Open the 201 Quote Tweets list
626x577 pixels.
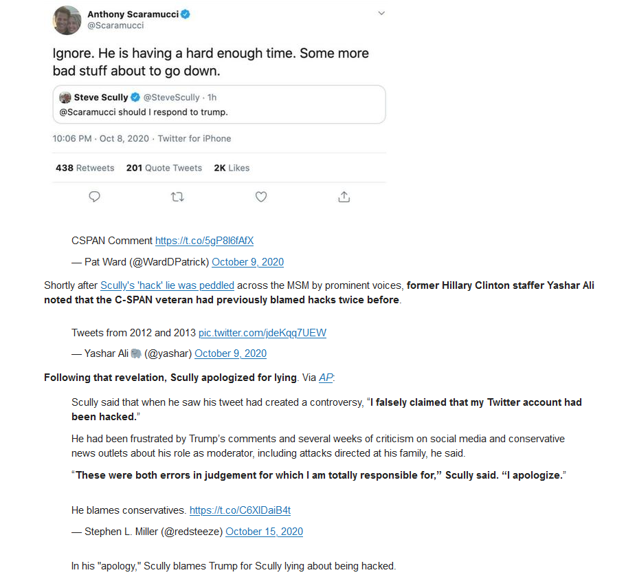164,168
